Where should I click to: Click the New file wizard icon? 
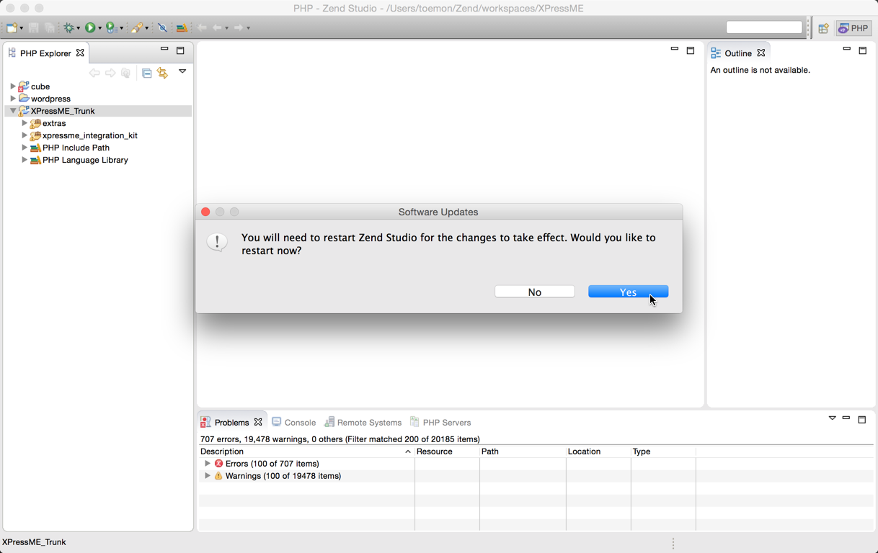click(x=12, y=28)
